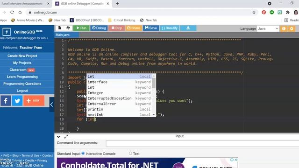Open the ad info icon
Image resolution: width=299 pixels, height=168 pixels.
(x=232, y=160)
